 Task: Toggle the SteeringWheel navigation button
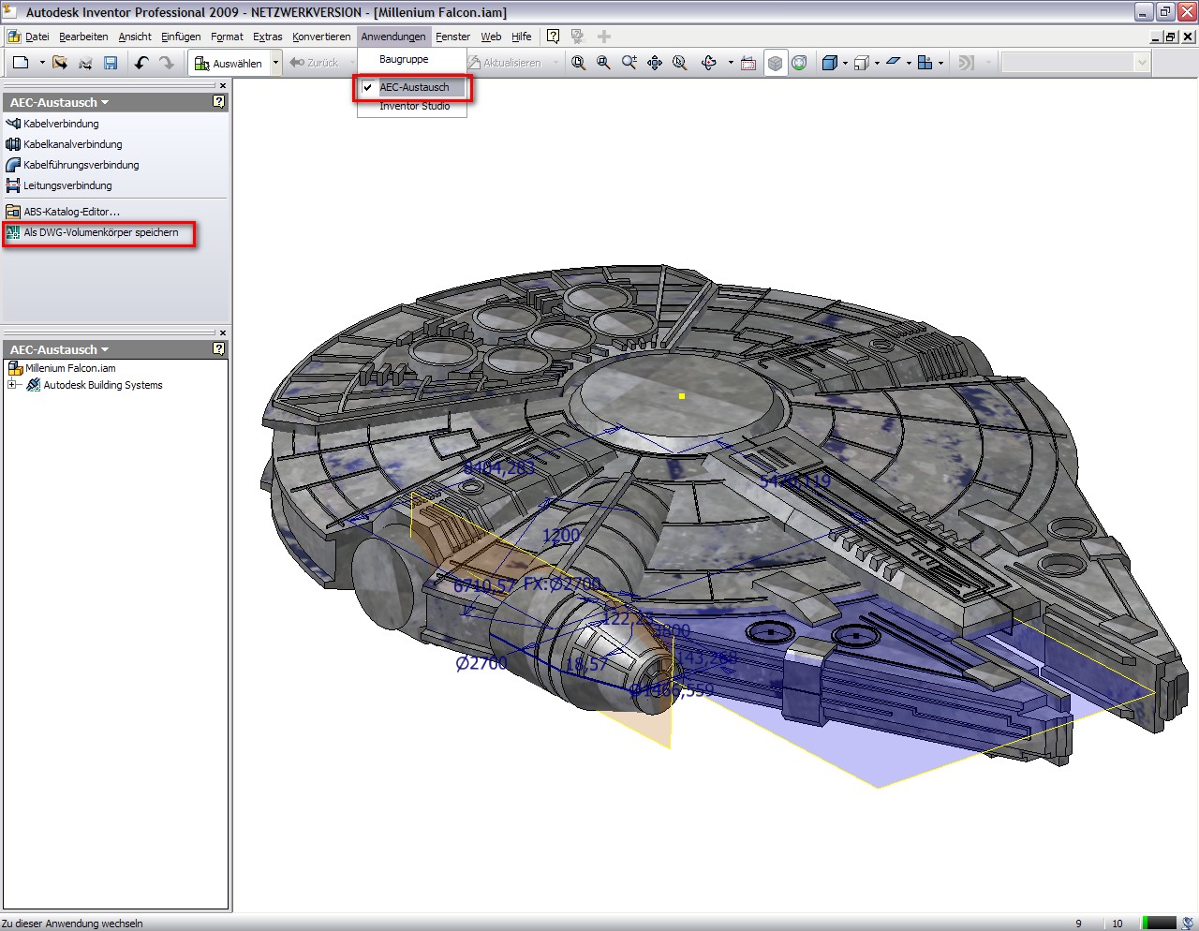click(x=799, y=63)
